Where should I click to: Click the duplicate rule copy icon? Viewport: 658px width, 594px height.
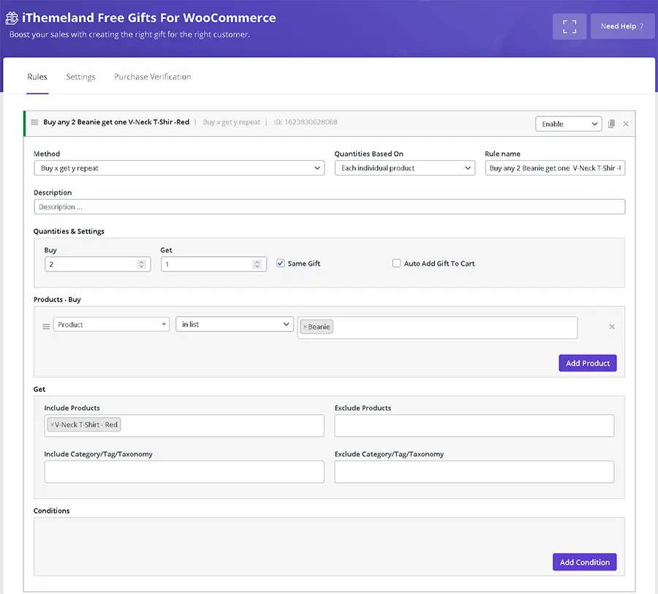(612, 124)
